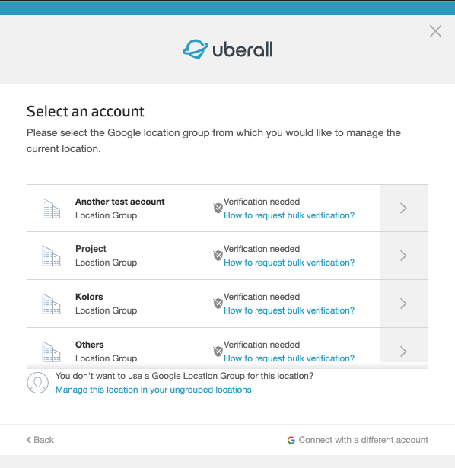This screenshot has height=468, width=455.
Task: Manage this location in ungrouped locations
Action: click(154, 390)
